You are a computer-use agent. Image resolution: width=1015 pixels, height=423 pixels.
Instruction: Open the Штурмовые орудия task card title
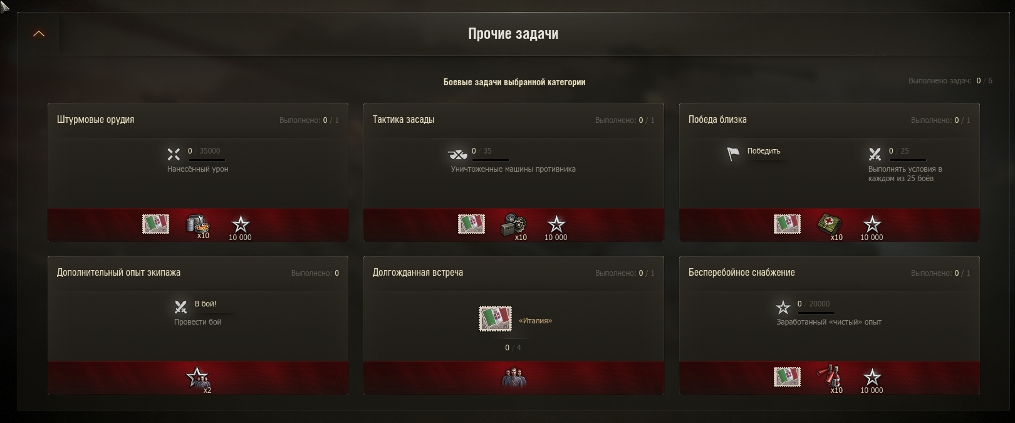coord(95,119)
